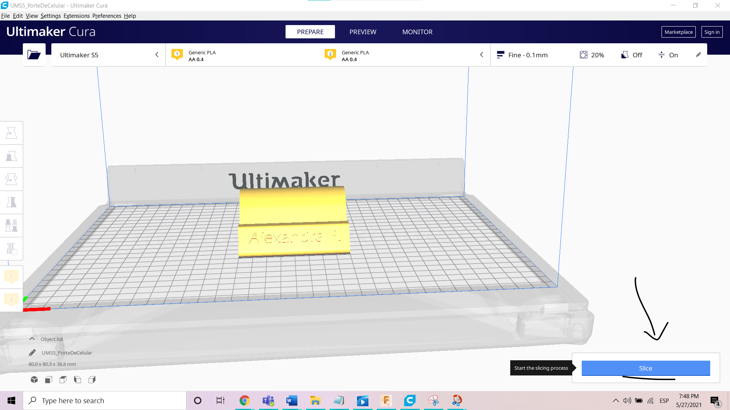This screenshot has width=730, height=410.
Task: Choose extruder 2 button on left sidebar
Action: pyautogui.click(x=11, y=300)
